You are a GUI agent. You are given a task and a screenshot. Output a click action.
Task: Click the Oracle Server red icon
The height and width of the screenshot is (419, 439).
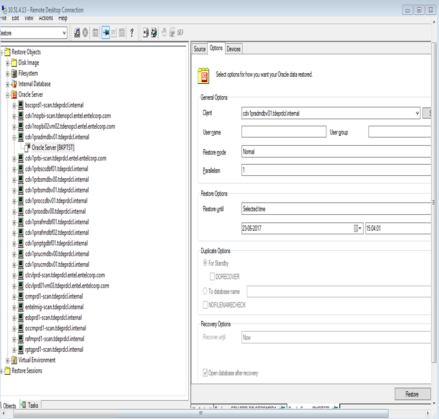coord(14,94)
